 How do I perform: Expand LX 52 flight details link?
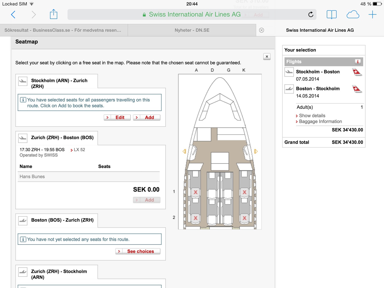79,150
